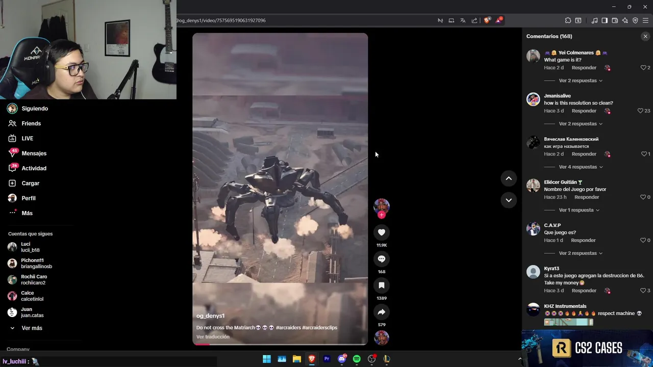Like Jmanisalive's comment with 23 likes
The width and height of the screenshot is (653, 367).
coord(640,111)
